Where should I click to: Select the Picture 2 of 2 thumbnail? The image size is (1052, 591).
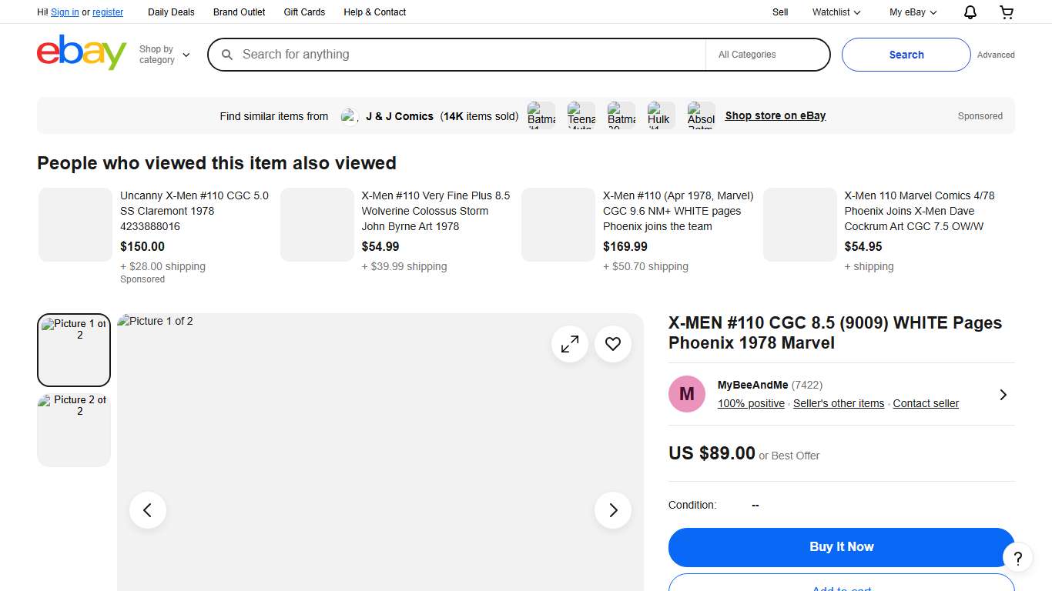pos(74,429)
